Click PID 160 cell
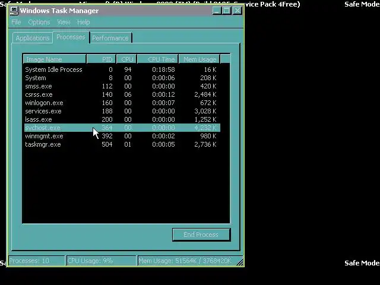This screenshot has height=285, width=380. (107, 103)
